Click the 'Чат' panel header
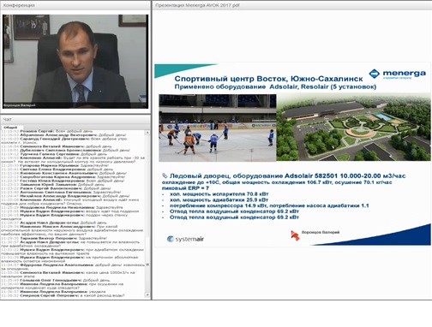Viewport: 432px width, 327px height. 75,119
